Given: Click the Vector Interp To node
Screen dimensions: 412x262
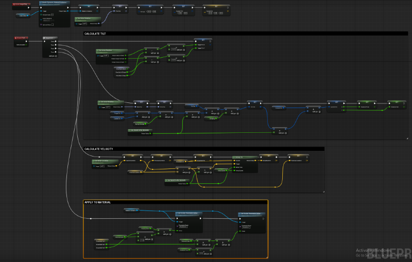Looking at the screenshot, I should click(x=238, y=156).
